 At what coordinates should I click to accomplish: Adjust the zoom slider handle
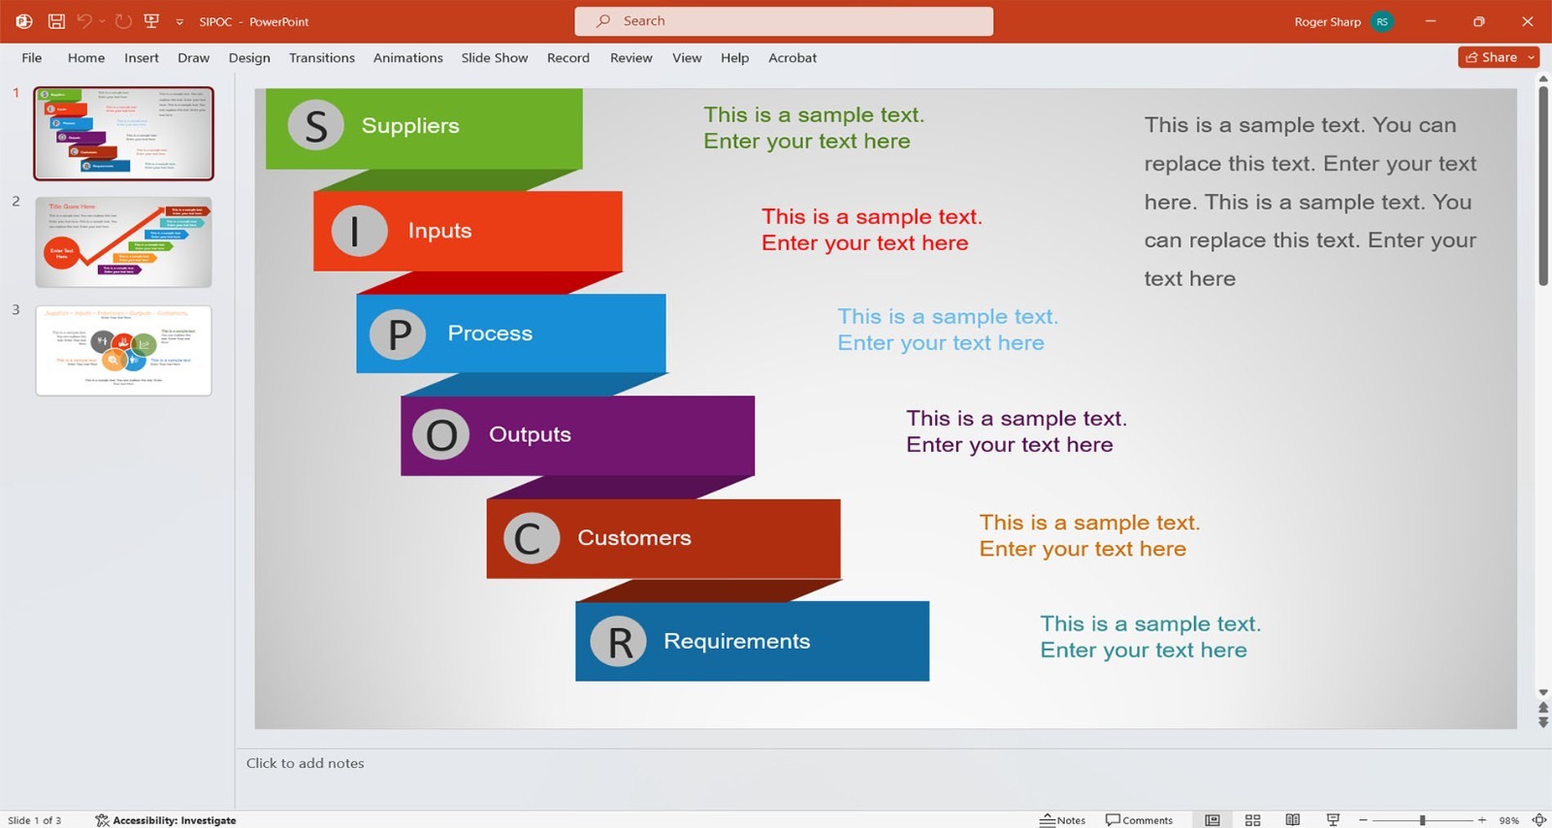(1422, 820)
